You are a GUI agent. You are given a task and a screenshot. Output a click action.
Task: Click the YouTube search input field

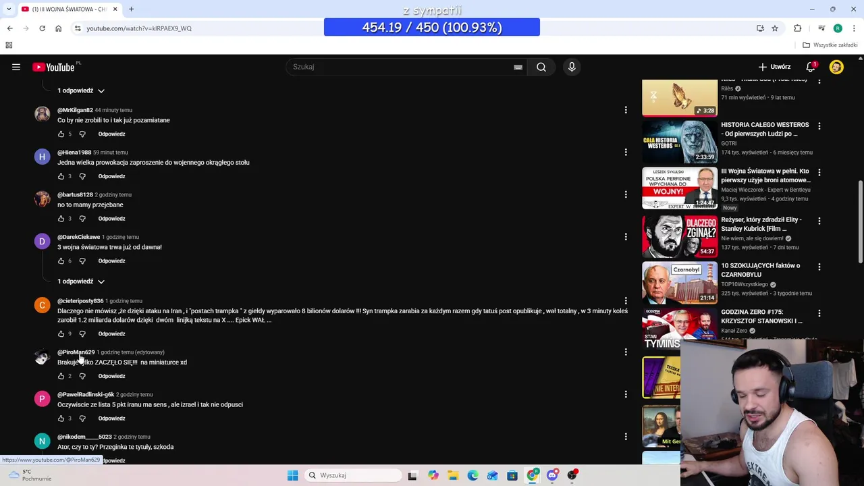click(402, 67)
